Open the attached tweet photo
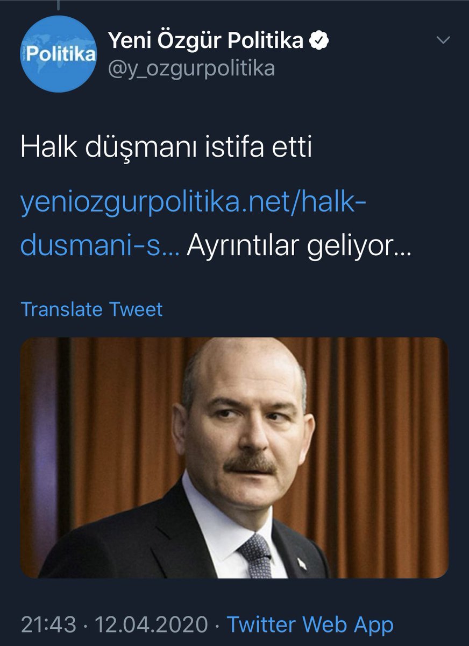Image resolution: width=469 pixels, height=646 pixels. (234, 458)
